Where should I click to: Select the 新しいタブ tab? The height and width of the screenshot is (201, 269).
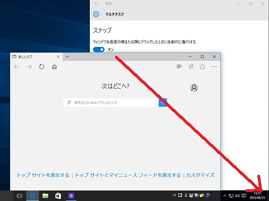coord(36,56)
